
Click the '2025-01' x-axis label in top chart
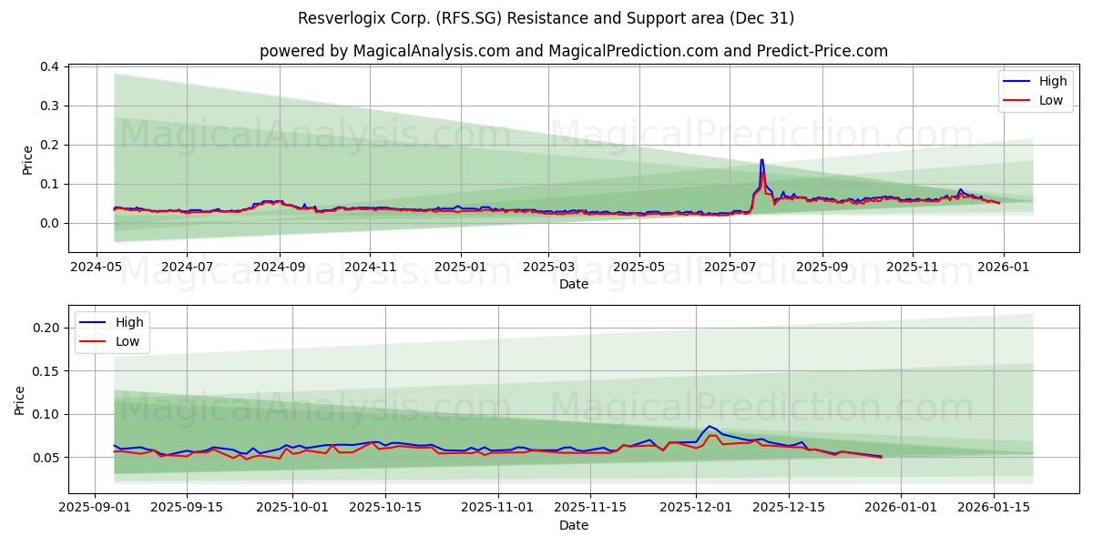pyautogui.click(x=460, y=267)
